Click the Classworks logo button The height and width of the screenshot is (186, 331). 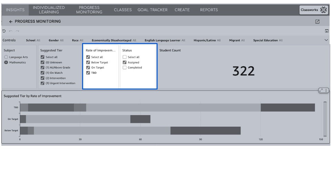pos(314,10)
